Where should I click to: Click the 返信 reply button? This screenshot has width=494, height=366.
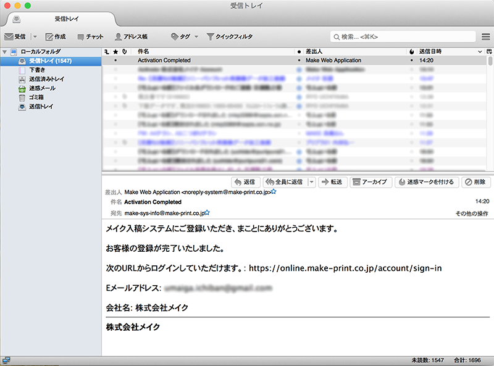tap(245, 182)
